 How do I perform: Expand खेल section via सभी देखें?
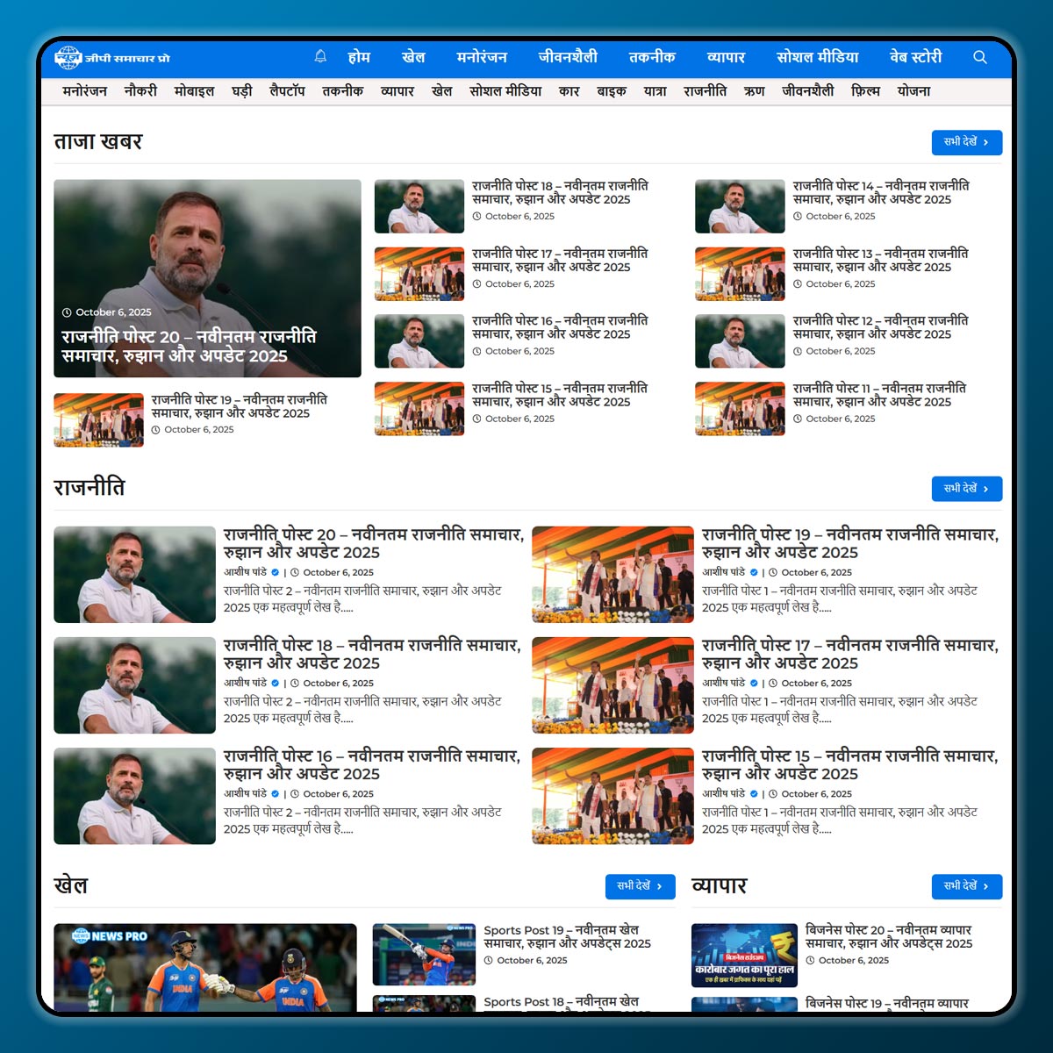click(640, 886)
